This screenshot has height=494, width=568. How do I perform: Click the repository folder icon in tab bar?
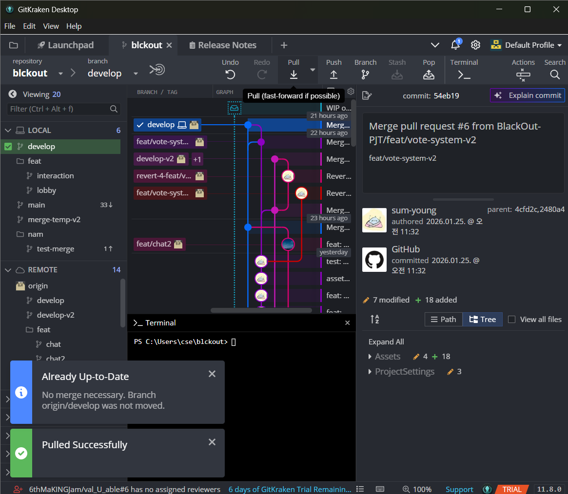[x=13, y=45]
